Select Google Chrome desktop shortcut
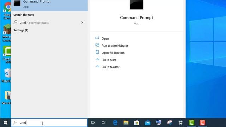226x127 pixels. click(7, 11)
